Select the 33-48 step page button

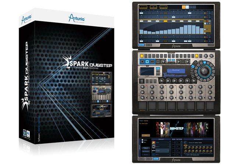point(191,7)
